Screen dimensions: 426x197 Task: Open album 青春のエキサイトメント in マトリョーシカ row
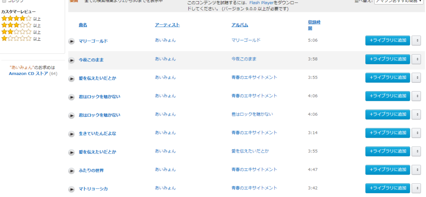[254, 188]
